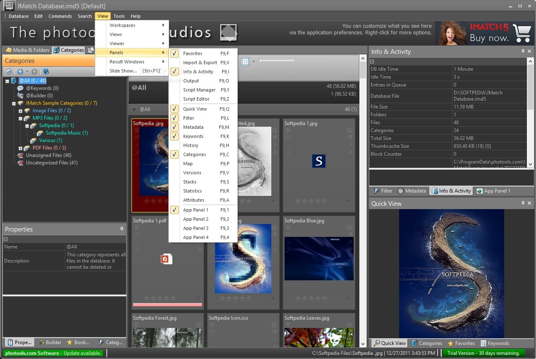Uncheck Quick View panel option
536x359 pixels.
(x=175, y=109)
